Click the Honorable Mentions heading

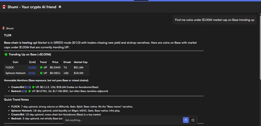[x=46, y=80]
